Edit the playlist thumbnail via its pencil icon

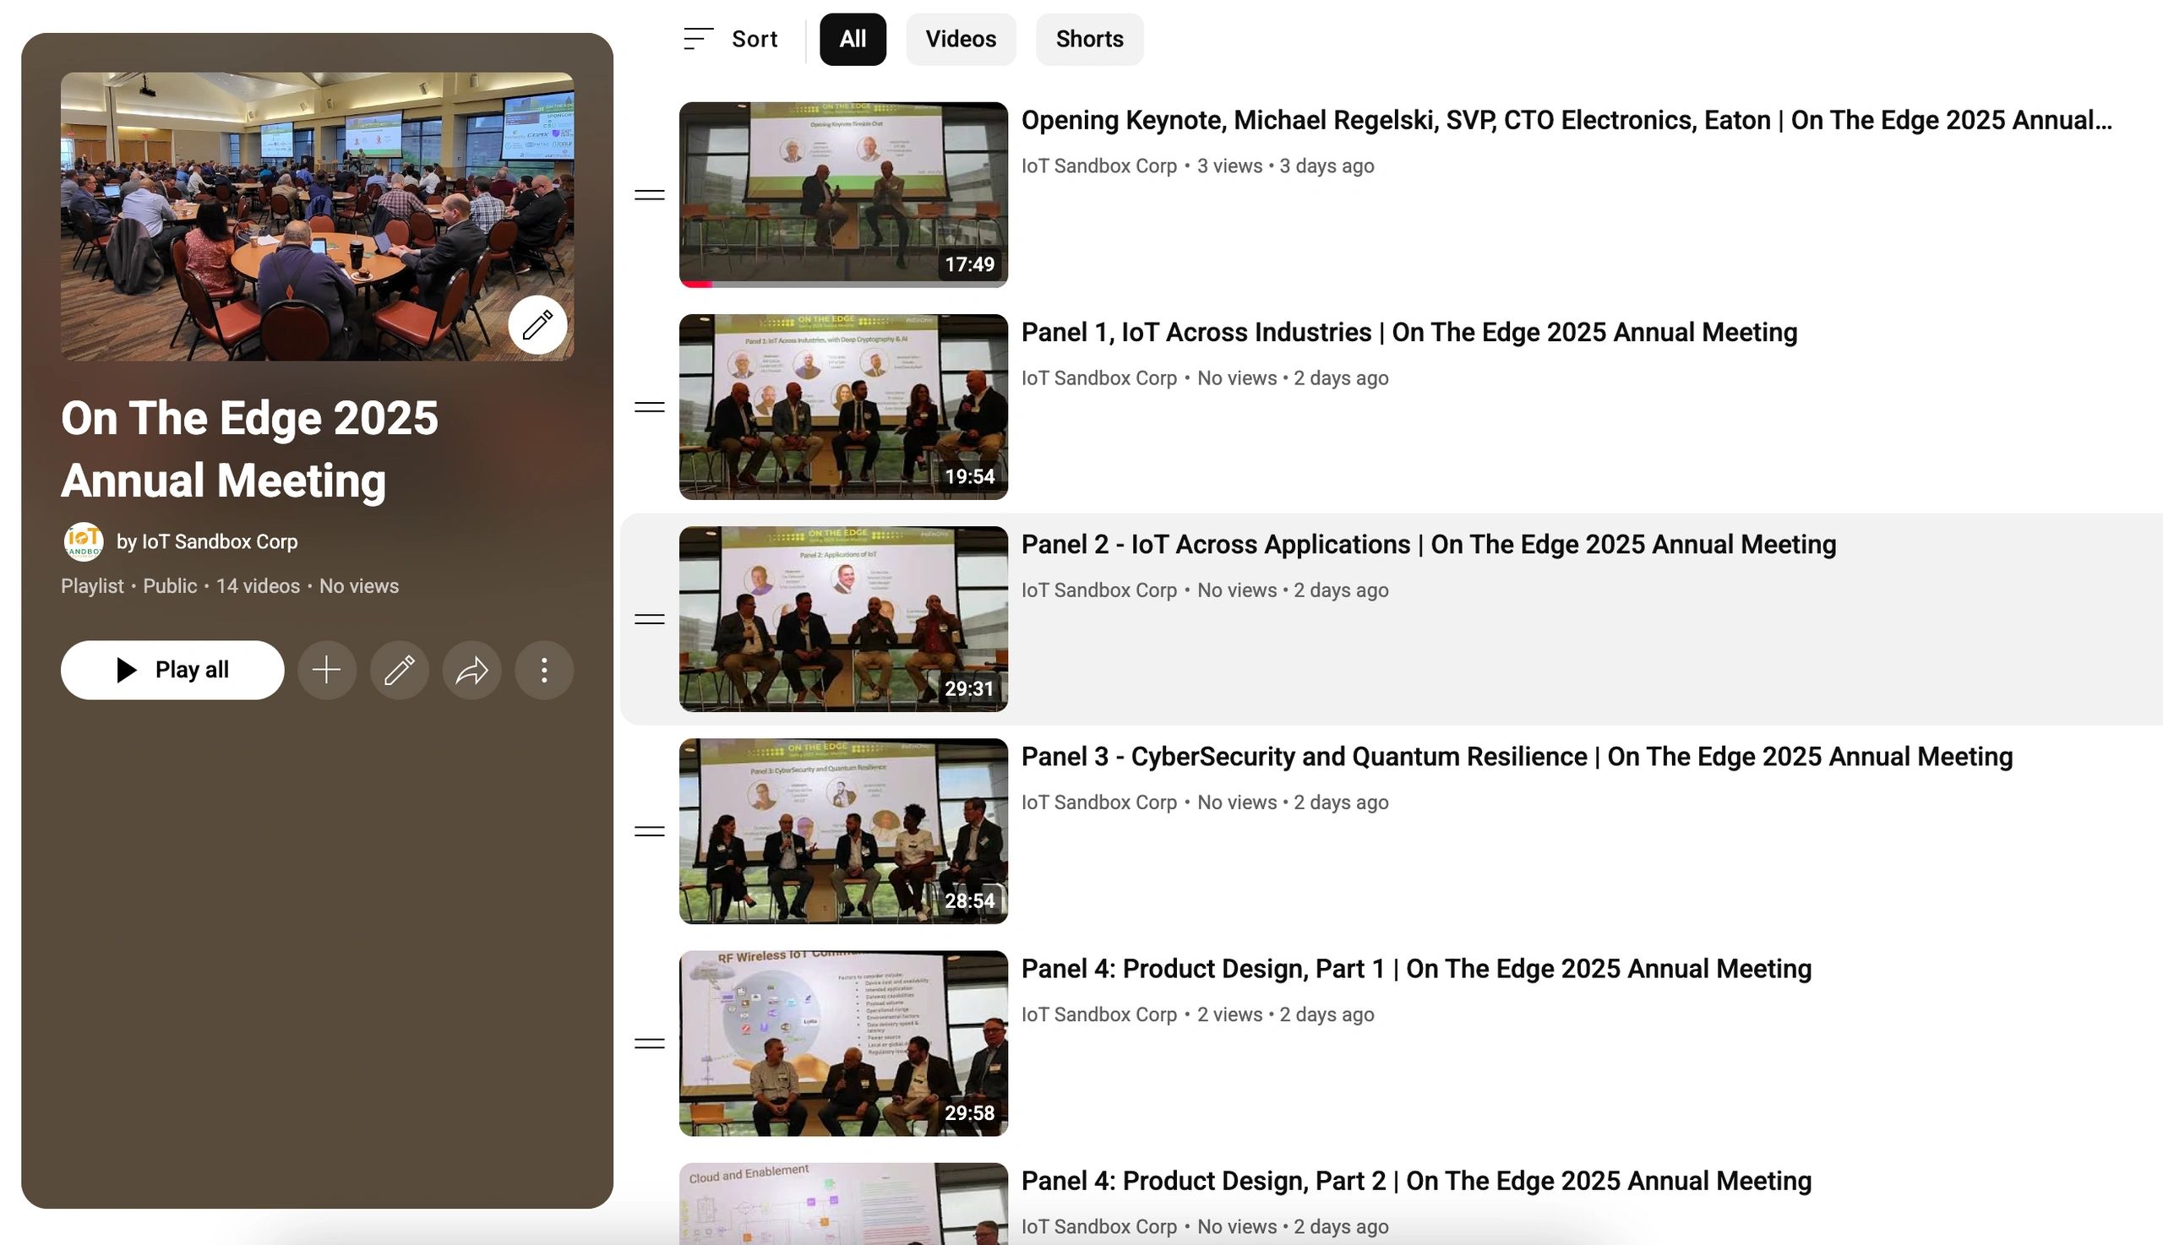click(x=538, y=325)
